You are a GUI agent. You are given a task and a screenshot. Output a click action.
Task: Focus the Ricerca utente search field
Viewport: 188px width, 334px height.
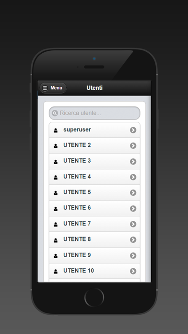pos(94,113)
